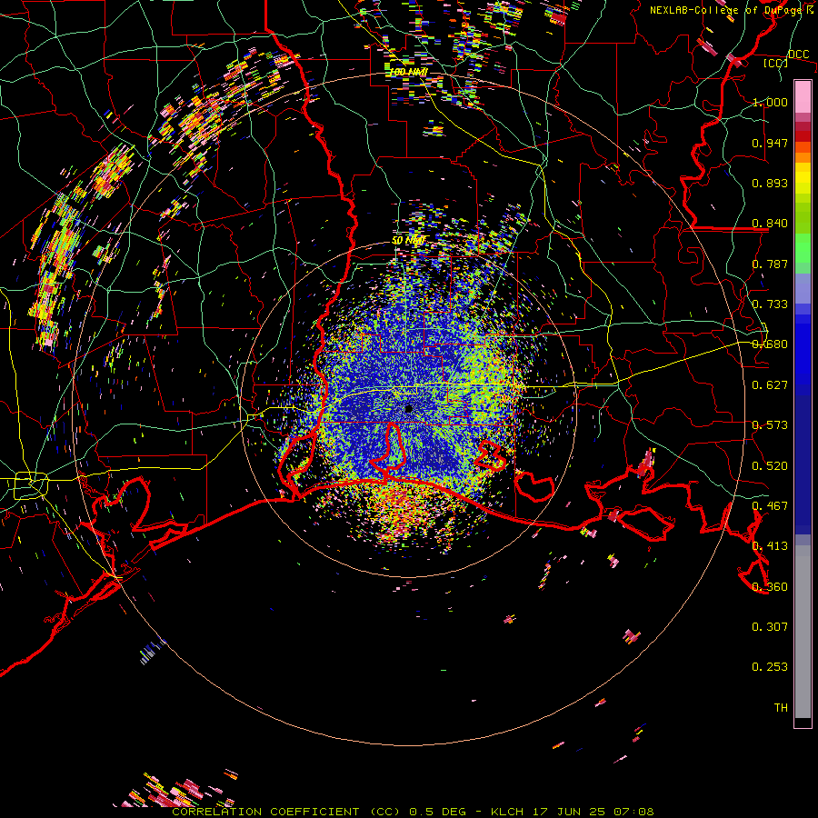The image size is (818, 818).
Task: Click the Correlation Coefficient caption at bottom
Action: coord(413,812)
